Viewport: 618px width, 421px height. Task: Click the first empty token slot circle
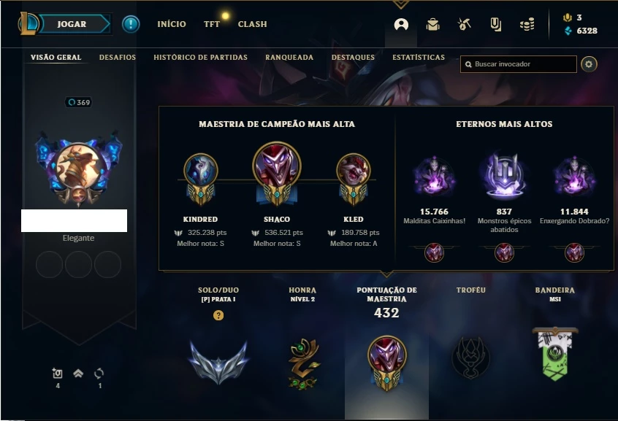[x=49, y=264]
